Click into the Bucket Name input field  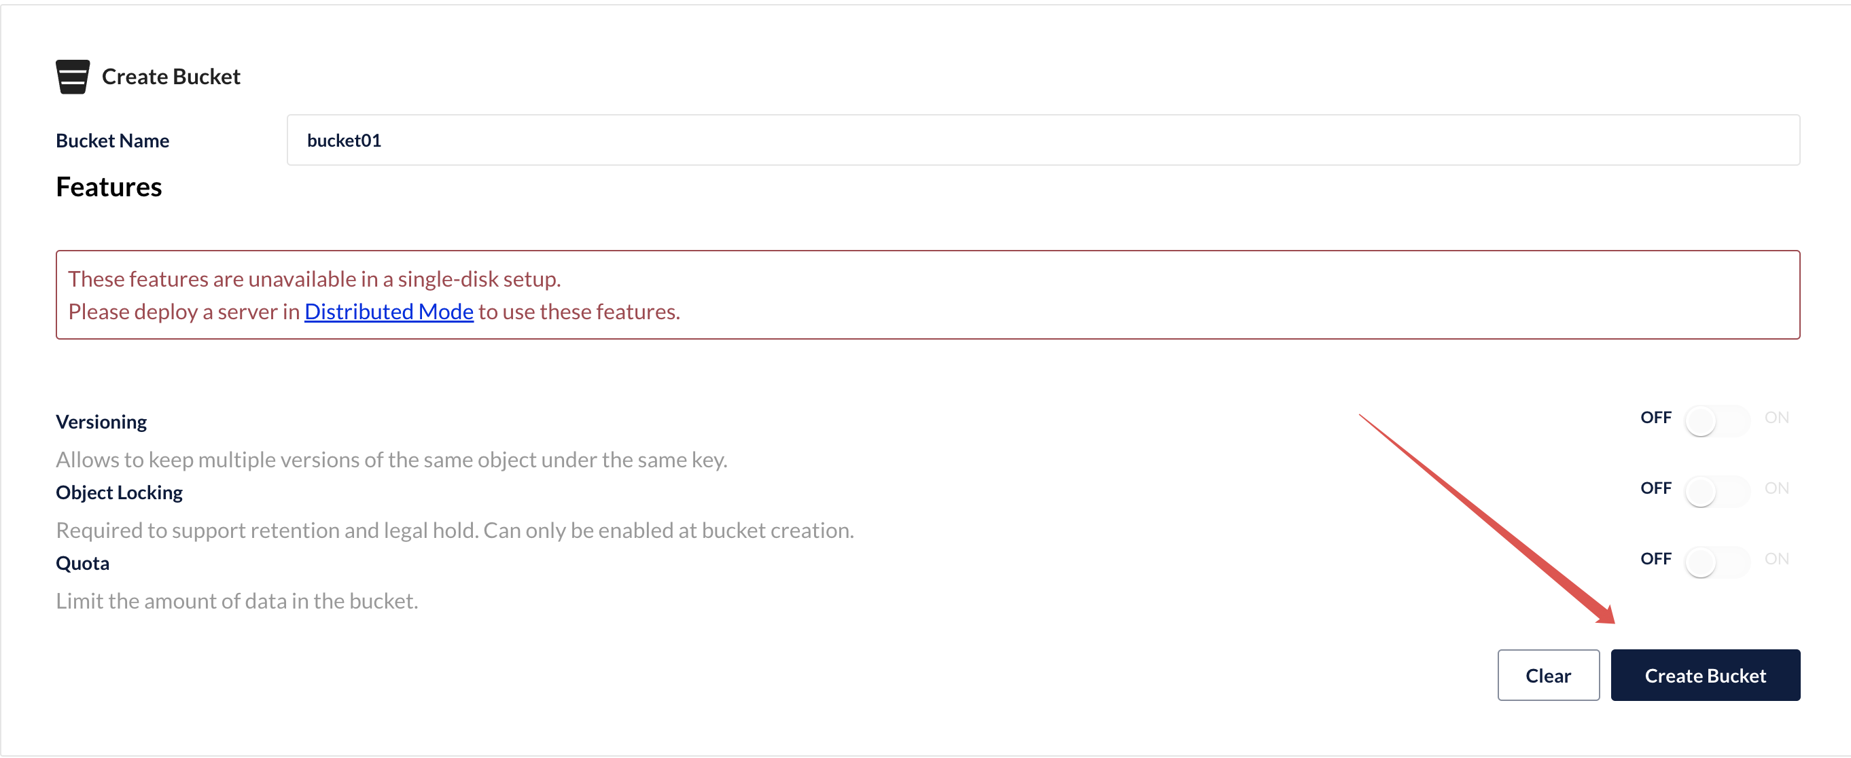1042,140
